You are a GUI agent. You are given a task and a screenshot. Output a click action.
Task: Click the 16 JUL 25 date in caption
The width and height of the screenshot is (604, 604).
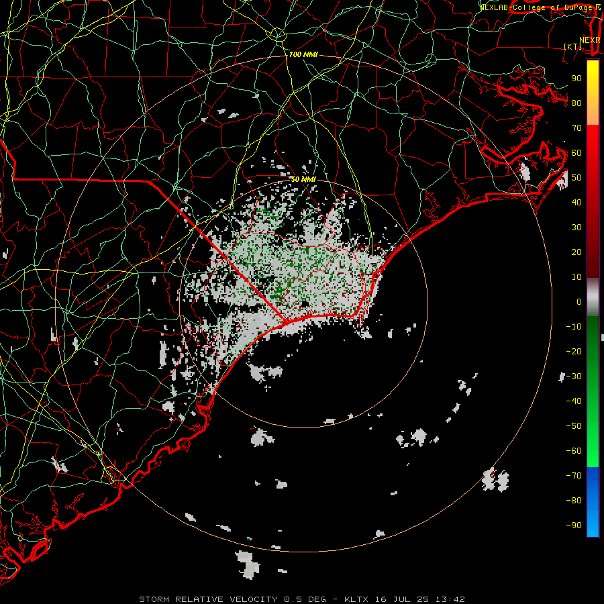click(402, 599)
